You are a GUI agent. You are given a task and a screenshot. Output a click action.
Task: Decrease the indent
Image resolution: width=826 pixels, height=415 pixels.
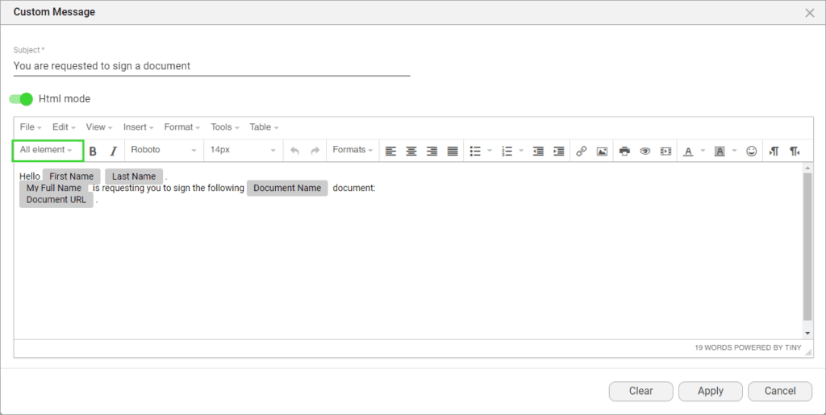point(538,151)
